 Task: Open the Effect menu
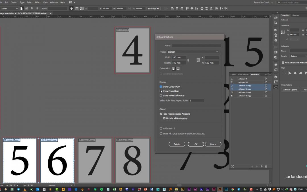(38, 3)
